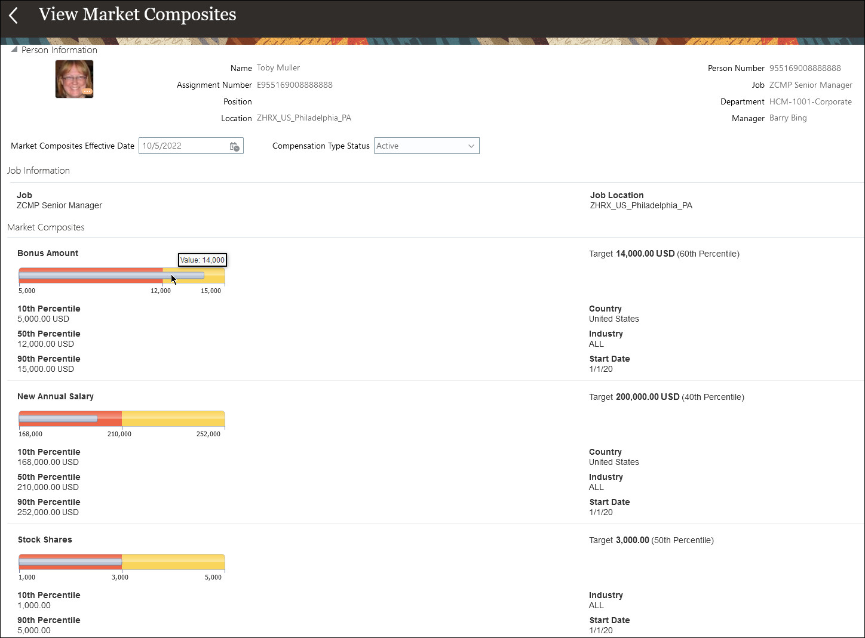The width and height of the screenshot is (865, 638).
Task: Collapse the Person Information section
Action: 14,50
